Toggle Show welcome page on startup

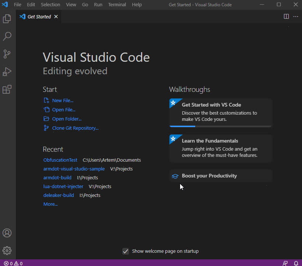[x=125, y=251]
